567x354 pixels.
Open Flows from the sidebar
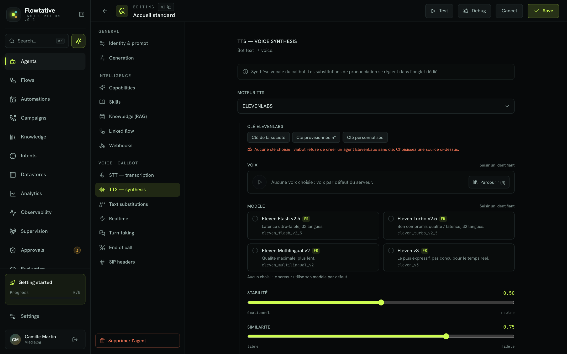[x=45, y=80]
